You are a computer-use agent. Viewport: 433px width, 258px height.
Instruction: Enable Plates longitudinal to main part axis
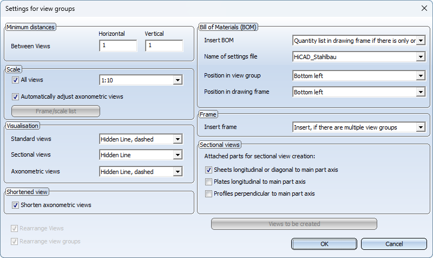pyautogui.click(x=208, y=182)
